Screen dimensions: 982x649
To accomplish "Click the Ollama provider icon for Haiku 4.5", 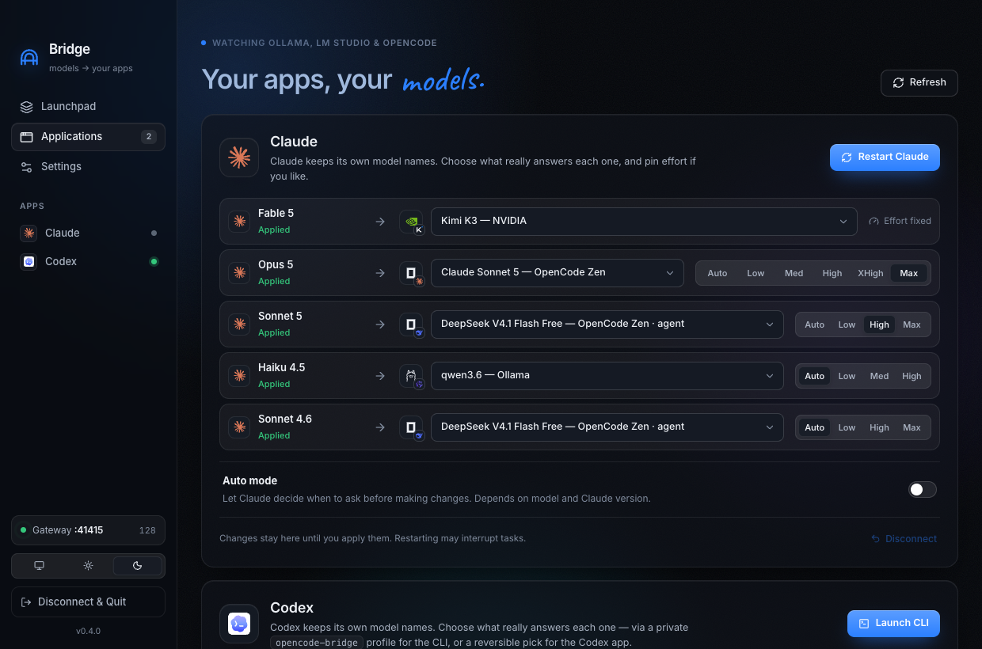I will 411,376.
